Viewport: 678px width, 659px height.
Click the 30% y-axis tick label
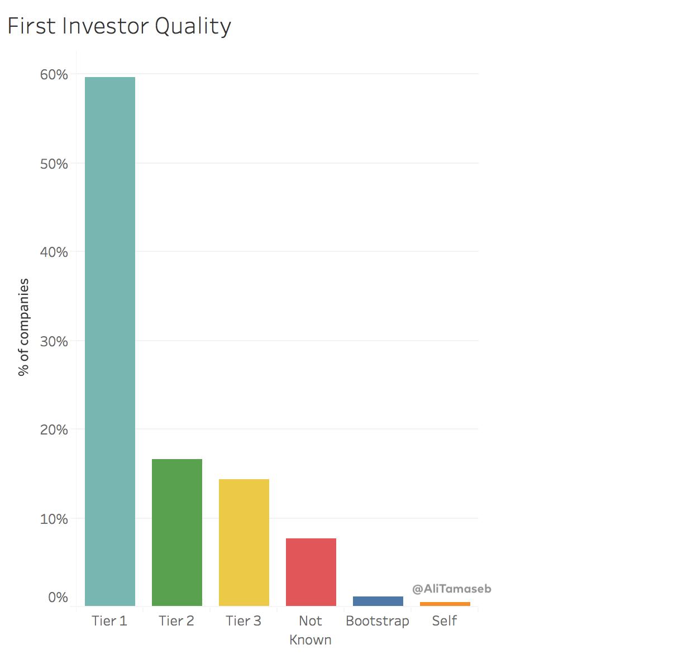coord(54,341)
